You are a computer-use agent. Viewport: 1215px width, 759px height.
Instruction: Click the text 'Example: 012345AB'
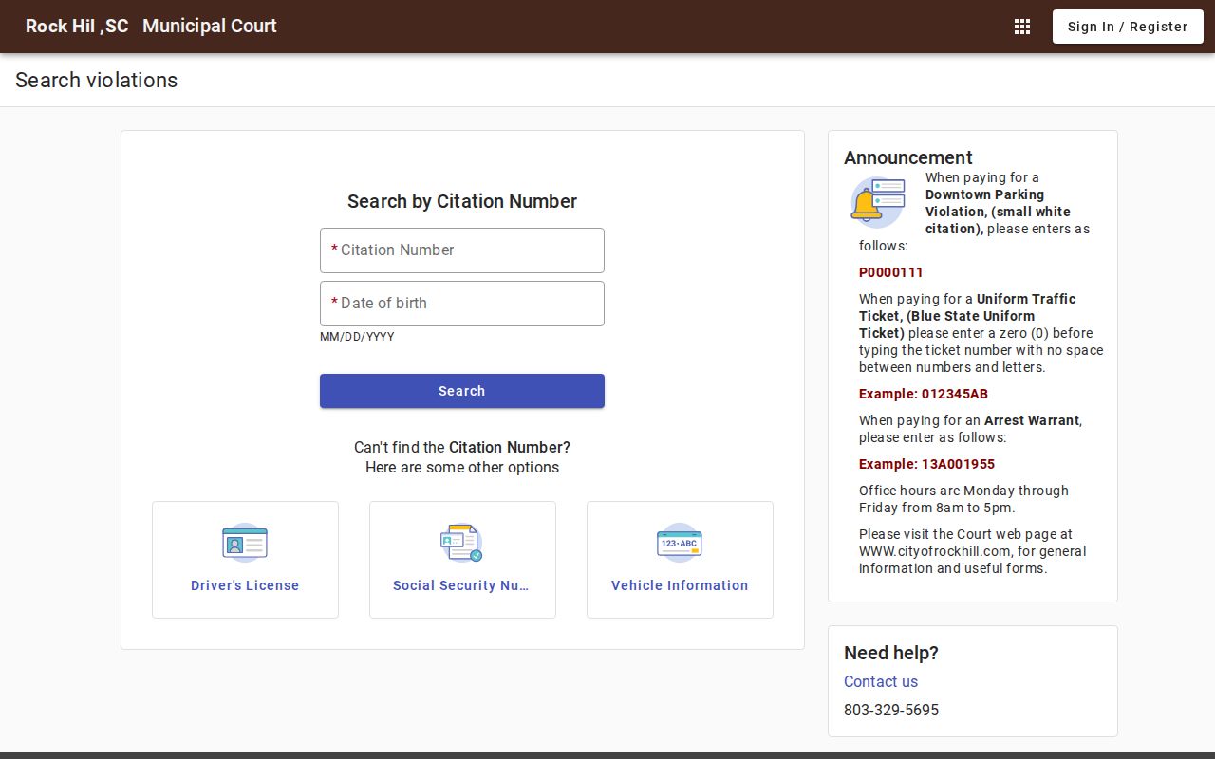[924, 394]
